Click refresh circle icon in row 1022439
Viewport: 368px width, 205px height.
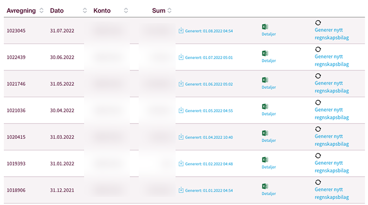(x=318, y=49)
